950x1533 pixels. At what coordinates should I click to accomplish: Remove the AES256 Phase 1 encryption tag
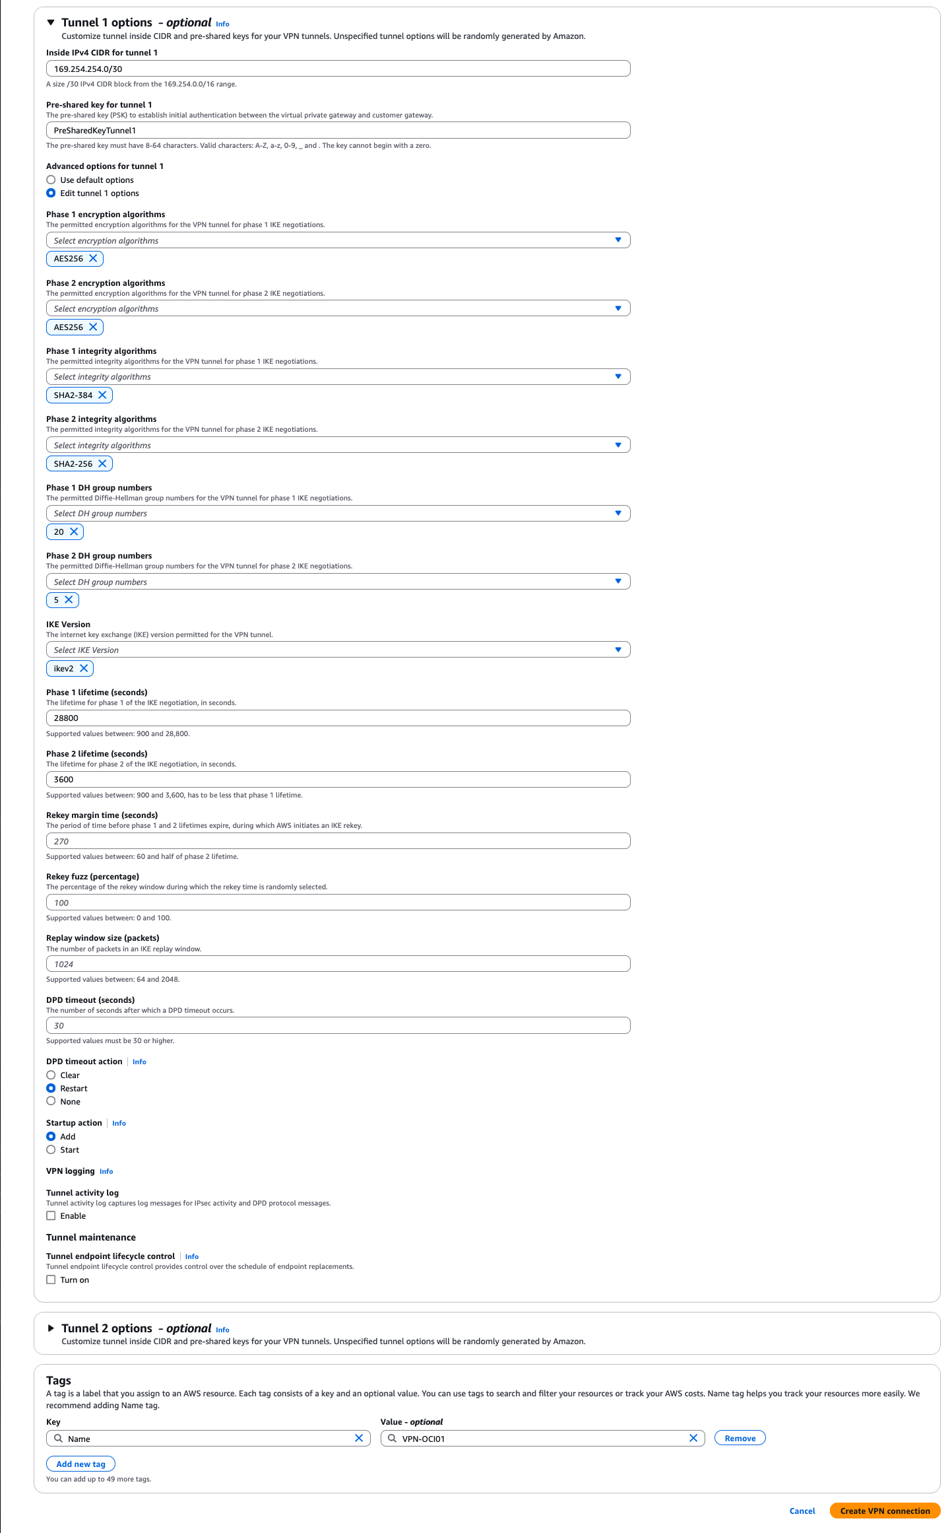pos(94,258)
